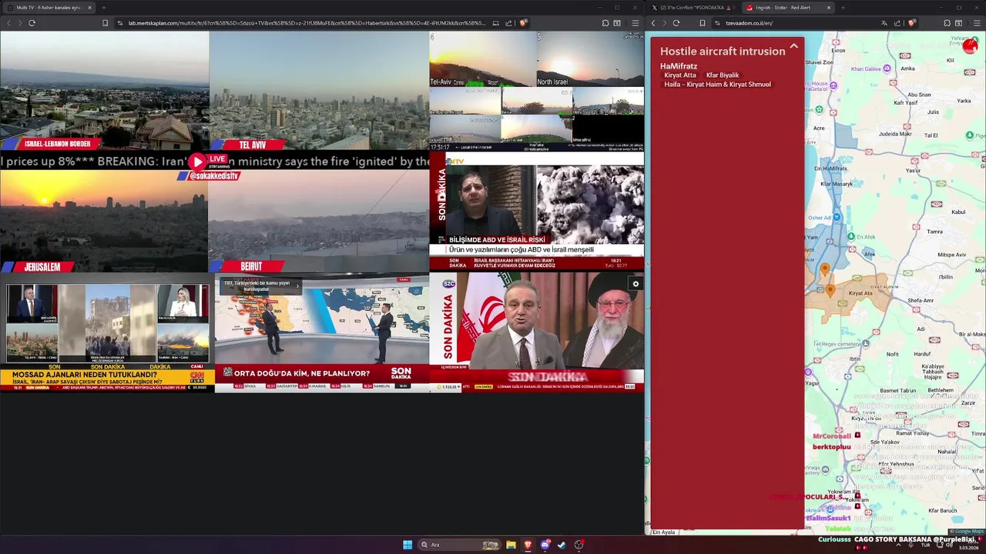Add new tab in the Red Alert browser
The height and width of the screenshot is (554, 986).
pos(843,8)
